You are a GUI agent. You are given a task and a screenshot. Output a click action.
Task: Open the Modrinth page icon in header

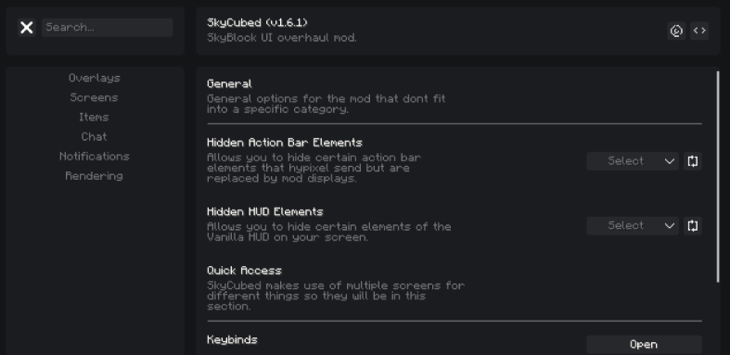pyautogui.click(x=676, y=31)
